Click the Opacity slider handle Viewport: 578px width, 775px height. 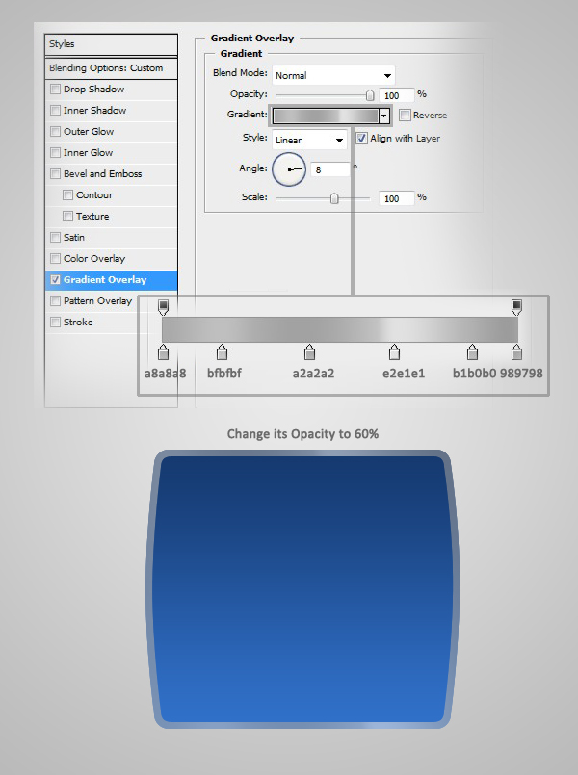click(x=370, y=95)
